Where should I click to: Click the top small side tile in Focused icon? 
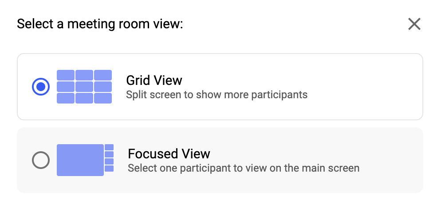pos(109,147)
